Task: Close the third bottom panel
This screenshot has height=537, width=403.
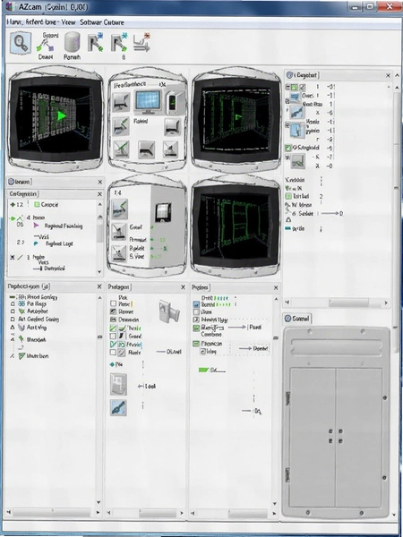Action: pos(276,288)
